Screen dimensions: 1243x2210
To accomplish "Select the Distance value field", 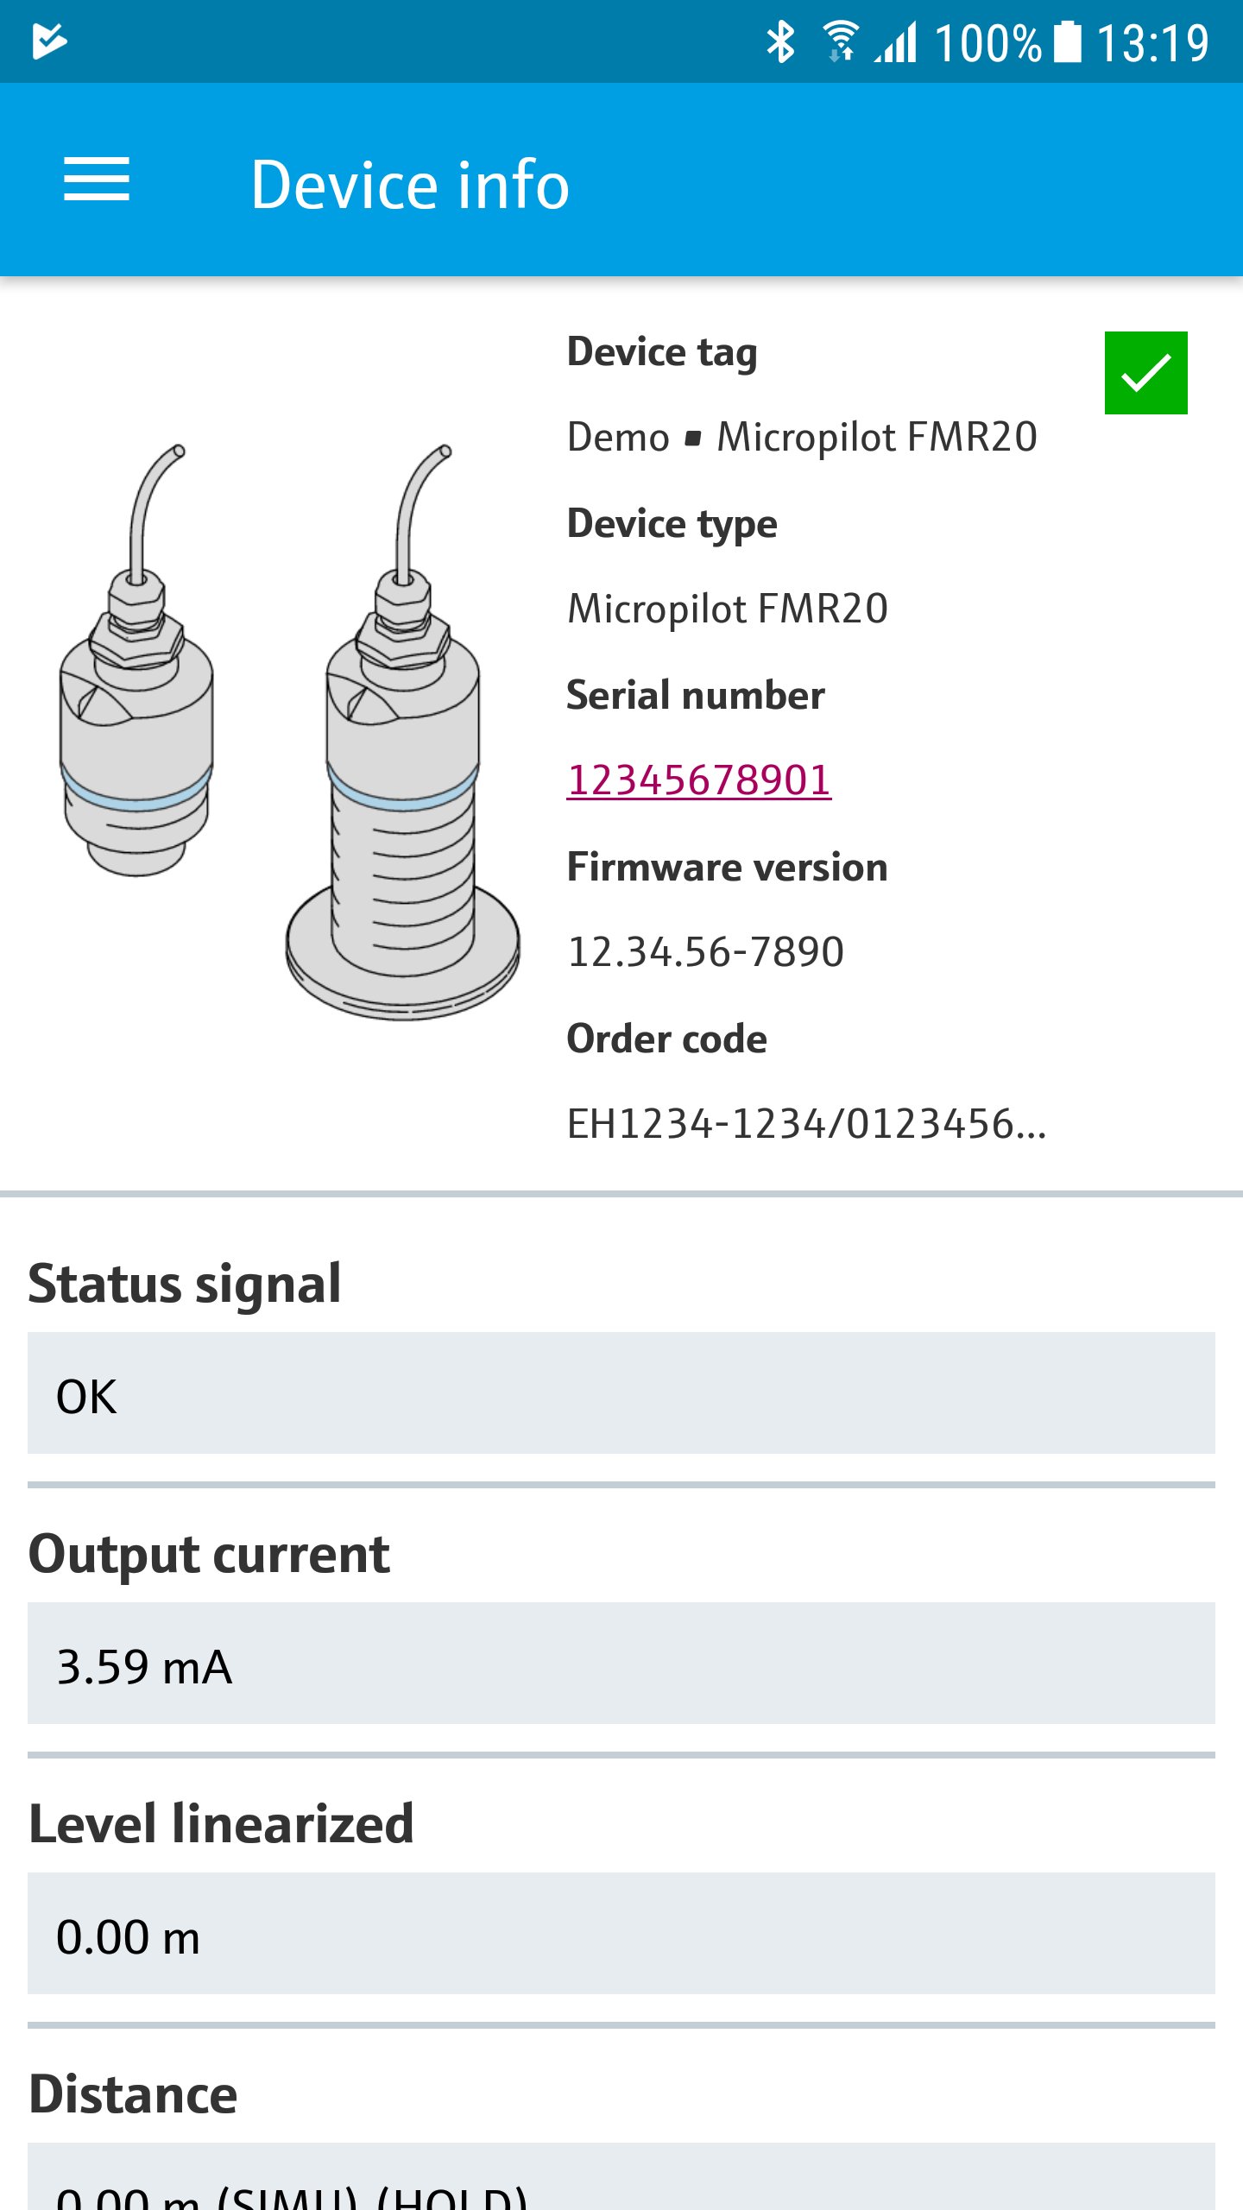I will (621, 2184).
